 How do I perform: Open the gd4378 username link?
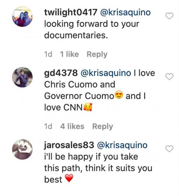tap(61, 73)
